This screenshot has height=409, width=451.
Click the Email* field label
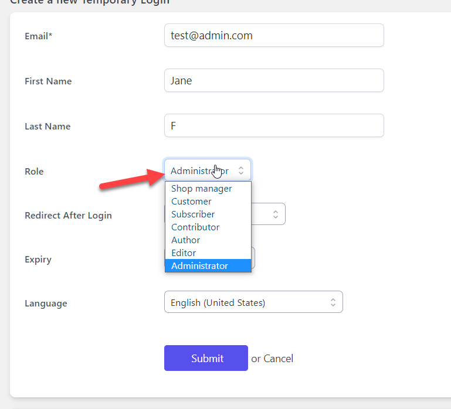[38, 36]
